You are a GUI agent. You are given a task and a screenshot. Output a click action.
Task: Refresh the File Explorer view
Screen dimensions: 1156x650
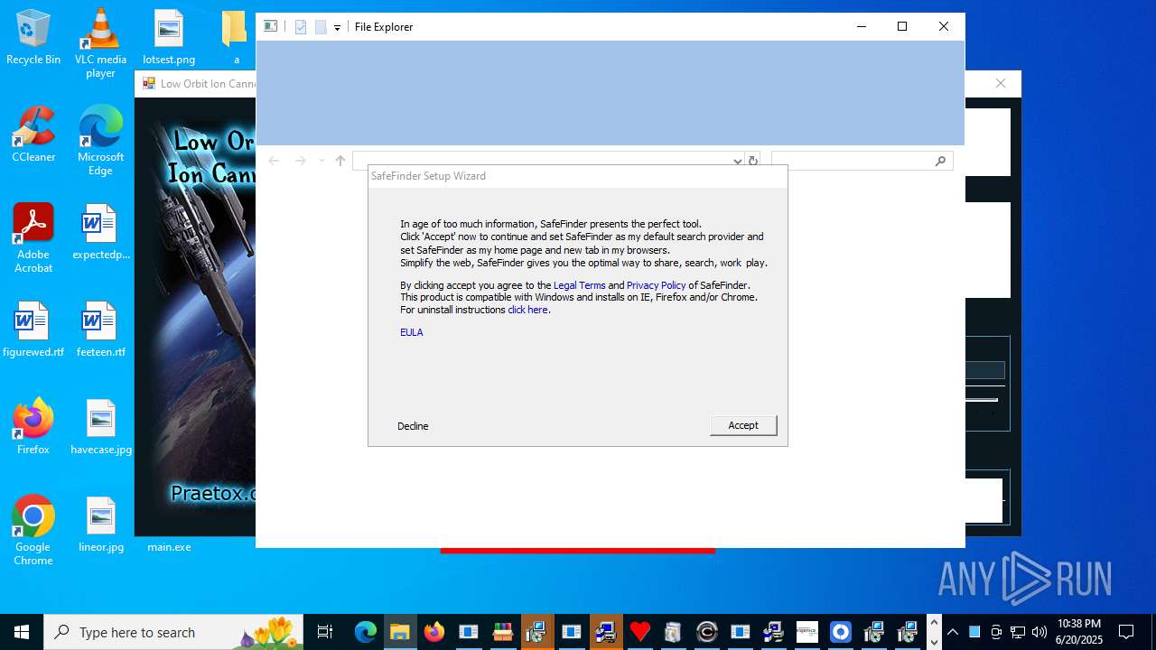(x=752, y=161)
